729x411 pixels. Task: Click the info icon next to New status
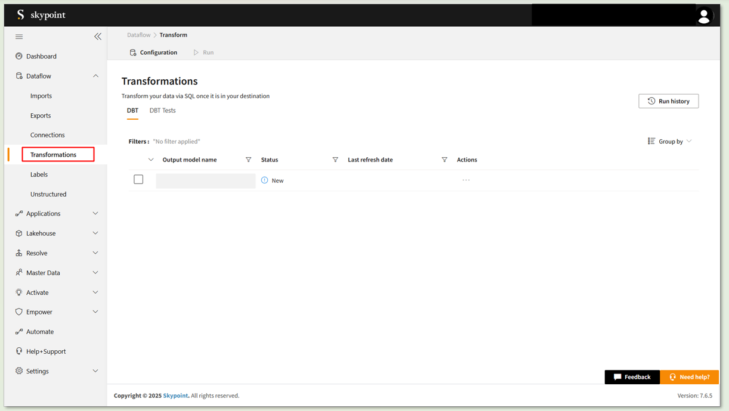264,180
